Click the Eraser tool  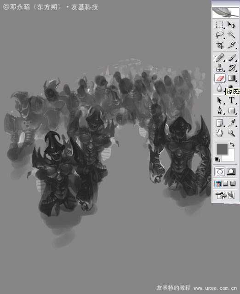(220, 78)
